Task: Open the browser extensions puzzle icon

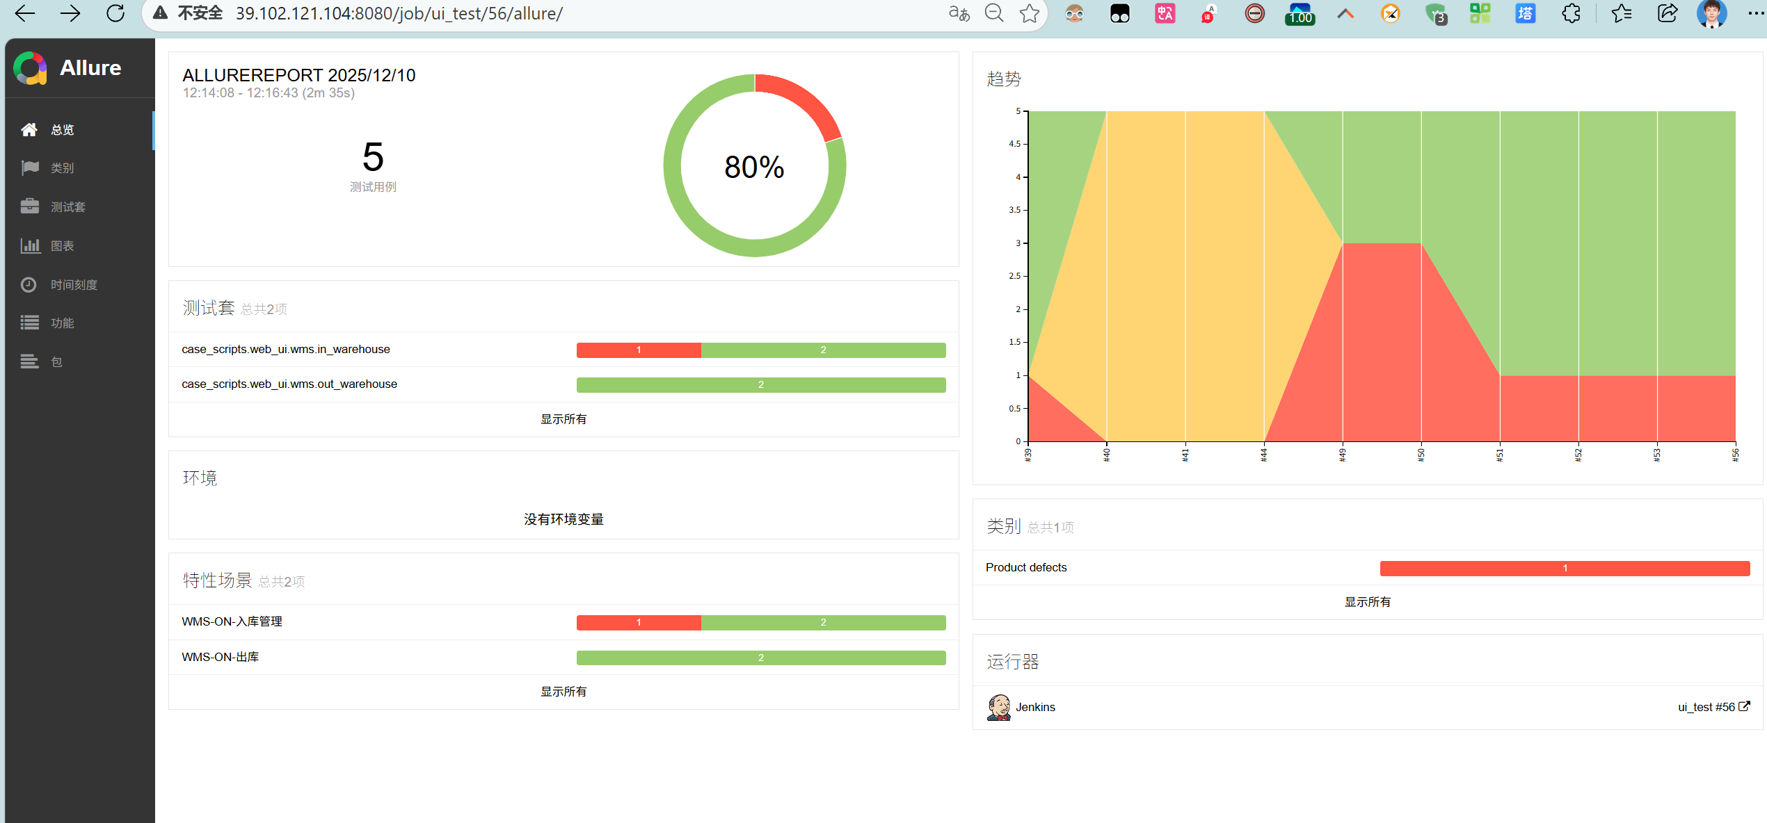Action: pos(1572,13)
